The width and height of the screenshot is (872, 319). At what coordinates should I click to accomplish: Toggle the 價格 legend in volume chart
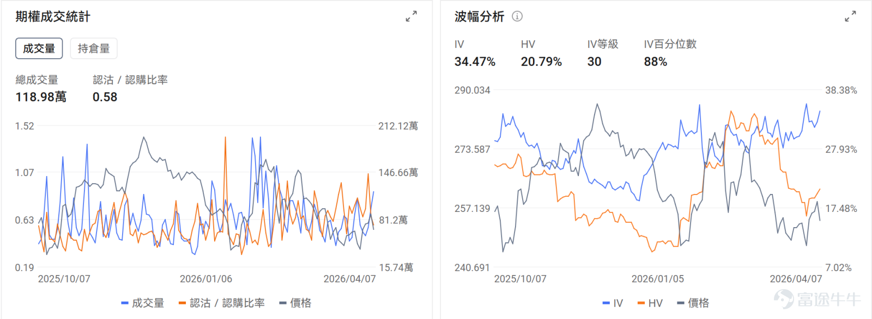[x=295, y=303]
